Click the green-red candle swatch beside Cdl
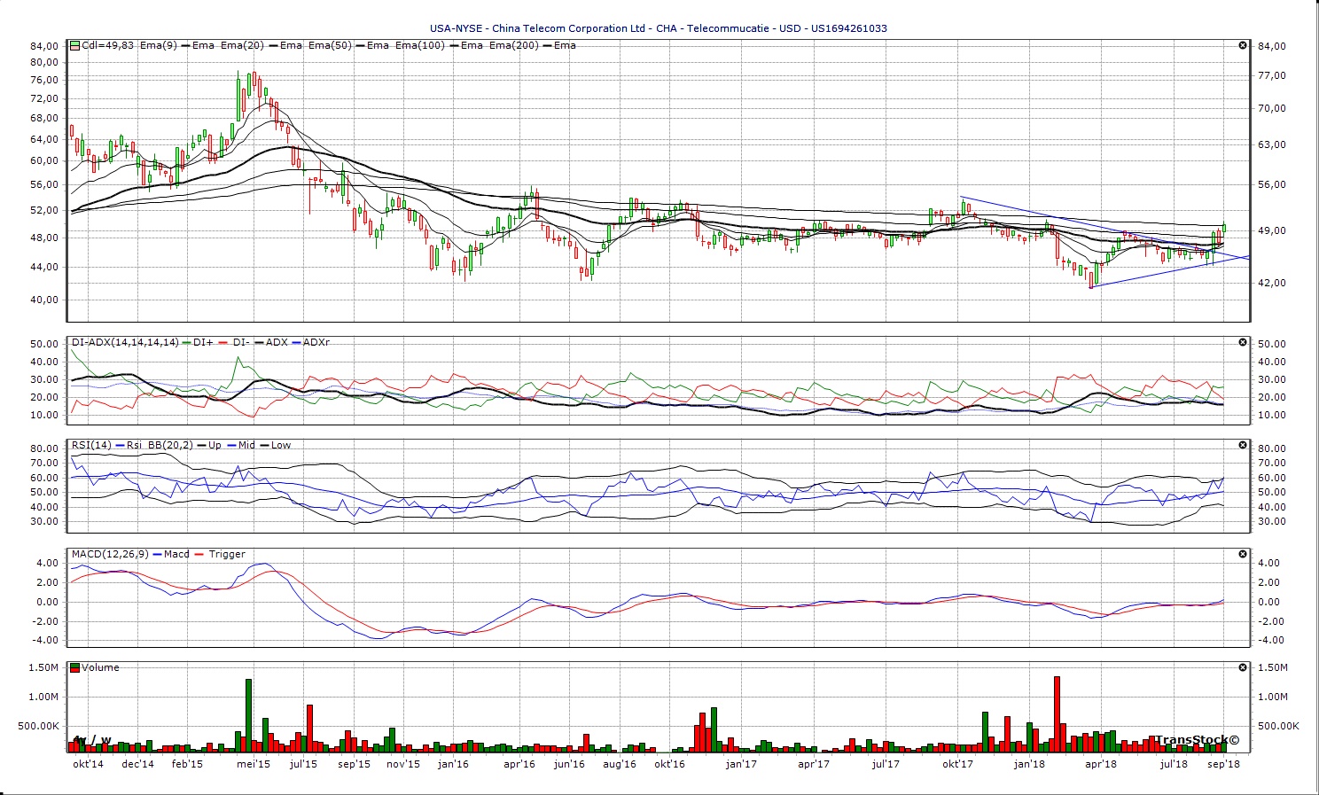This screenshot has width=1319, height=795. (x=75, y=45)
